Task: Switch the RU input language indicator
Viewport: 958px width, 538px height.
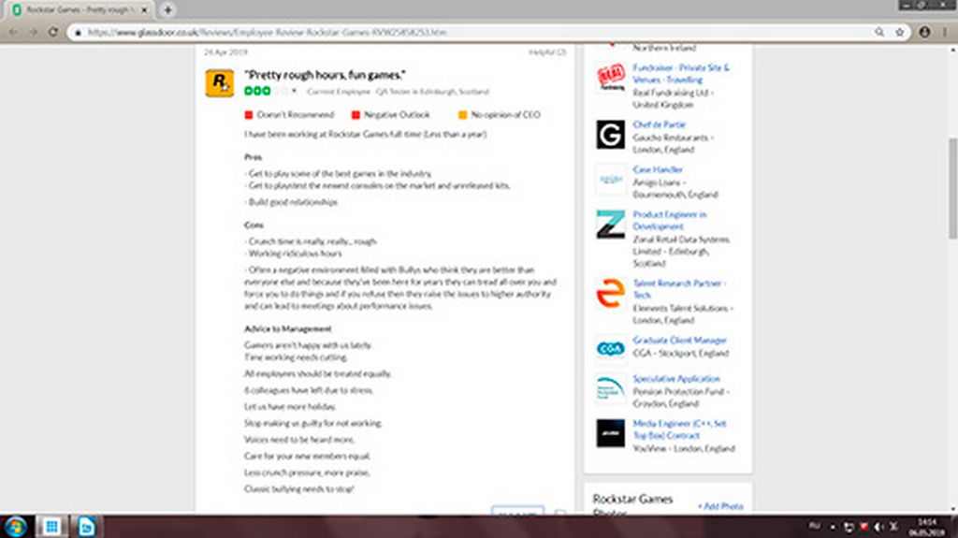Action: pyautogui.click(x=815, y=526)
